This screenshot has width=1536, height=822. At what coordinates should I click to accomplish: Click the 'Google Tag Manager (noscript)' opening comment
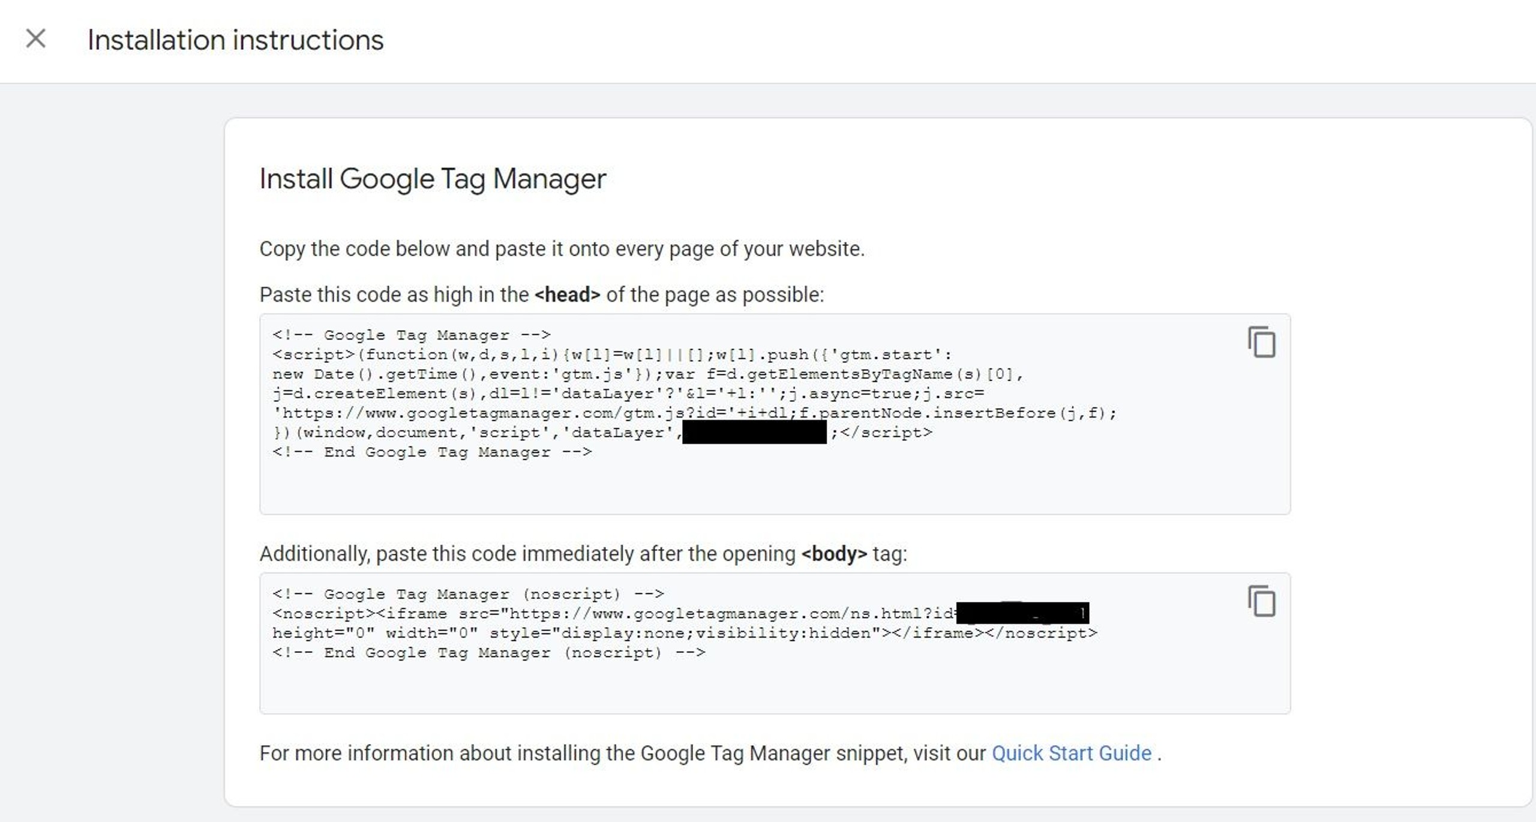pyautogui.click(x=468, y=594)
